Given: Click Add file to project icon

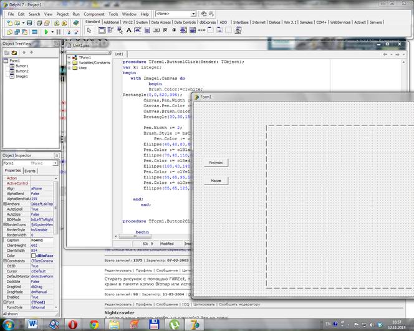Looking at the screenshot, I should tap(57, 23).
